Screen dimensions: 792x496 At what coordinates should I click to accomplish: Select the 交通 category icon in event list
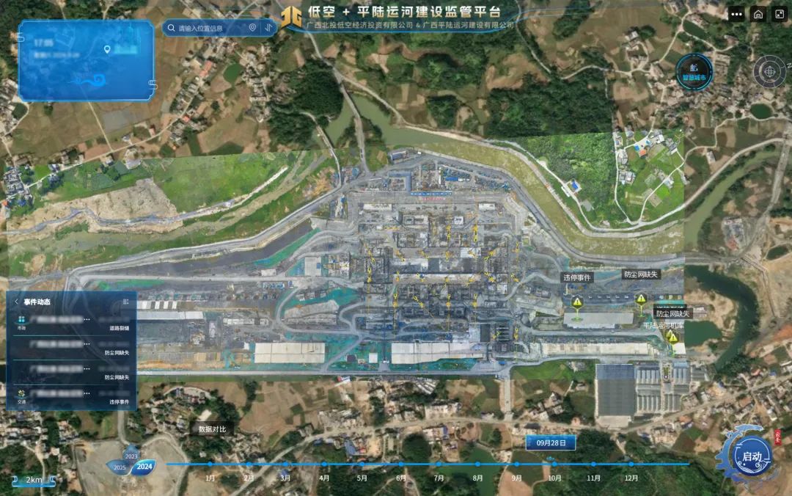(21, 394)
